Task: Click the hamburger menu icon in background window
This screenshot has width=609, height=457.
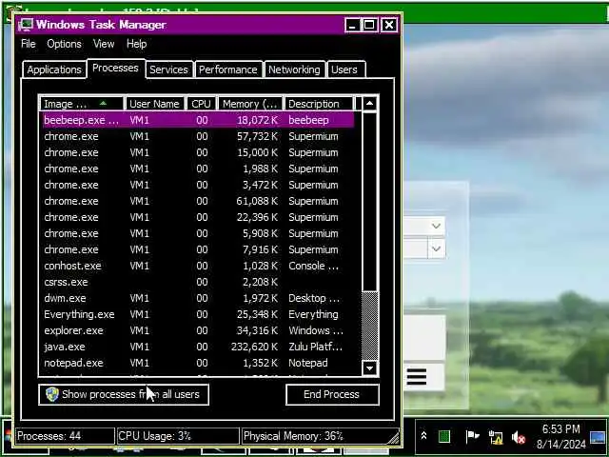Action: coord(417,377)
